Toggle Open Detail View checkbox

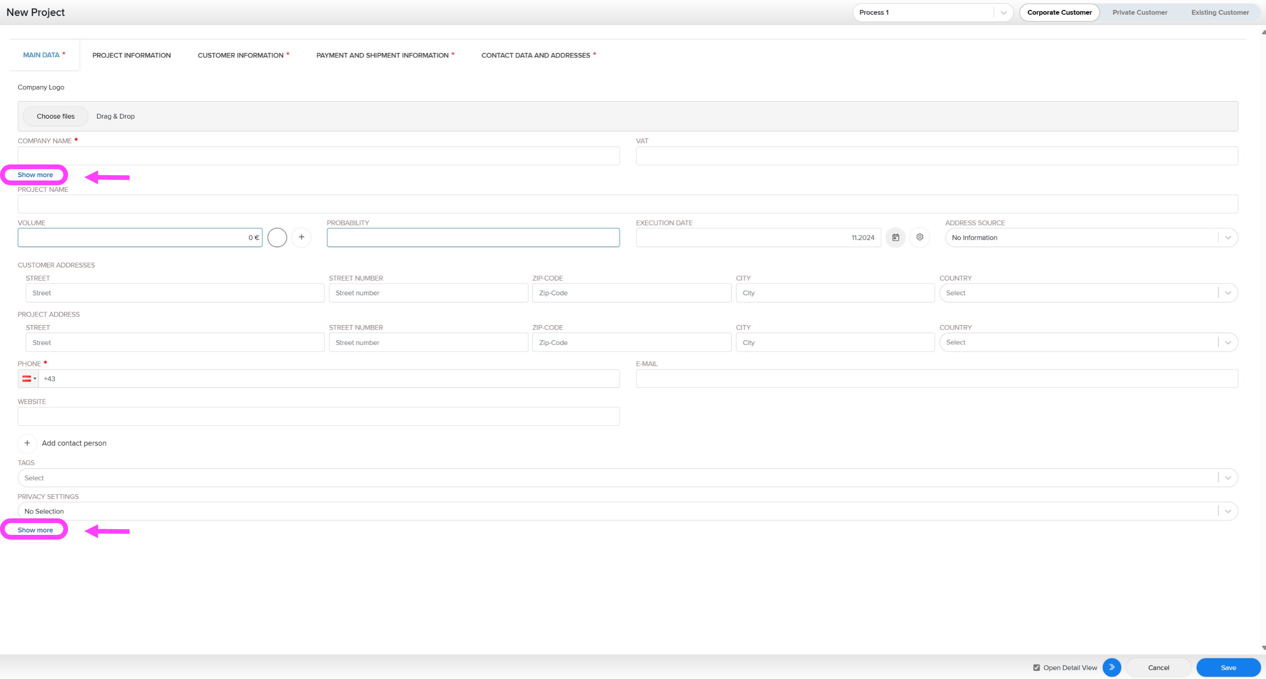1037,668
